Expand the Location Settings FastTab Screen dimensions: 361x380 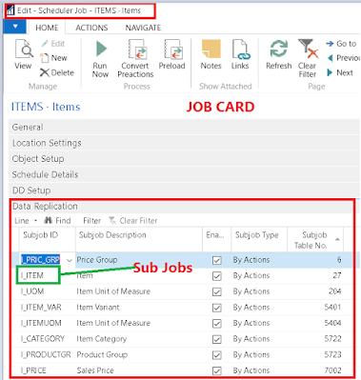click(184, 143)
